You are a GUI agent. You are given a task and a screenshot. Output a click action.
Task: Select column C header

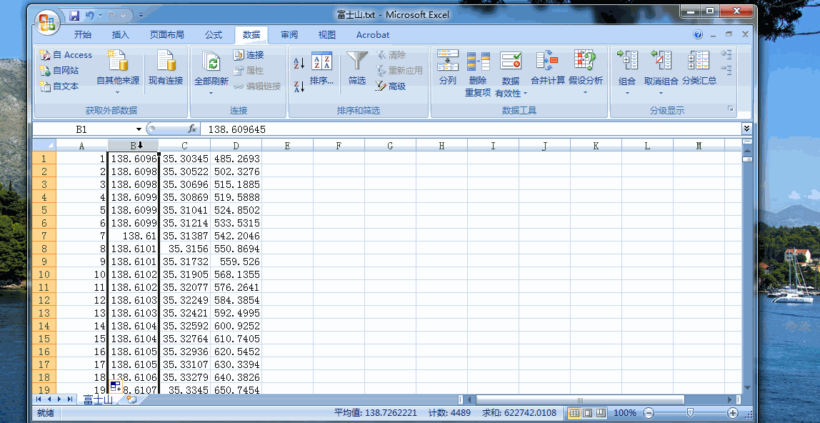pyautogui.click(x=184, y=145)
